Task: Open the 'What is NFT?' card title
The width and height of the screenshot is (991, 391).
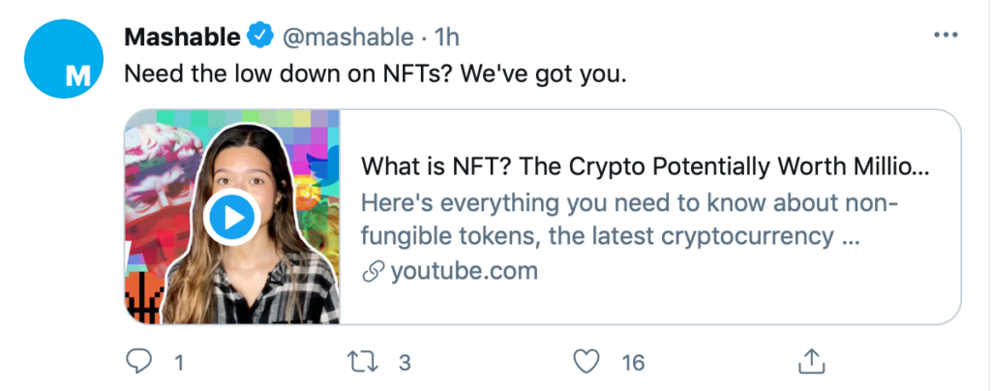Action: (x=644, y=167)
